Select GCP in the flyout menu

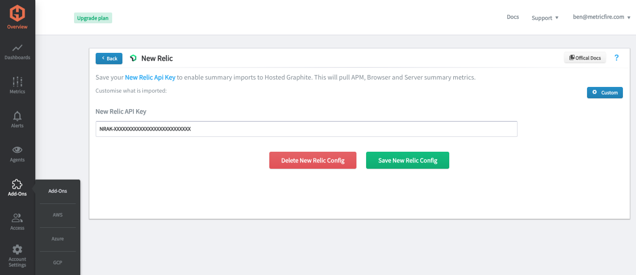click(58, 262)
